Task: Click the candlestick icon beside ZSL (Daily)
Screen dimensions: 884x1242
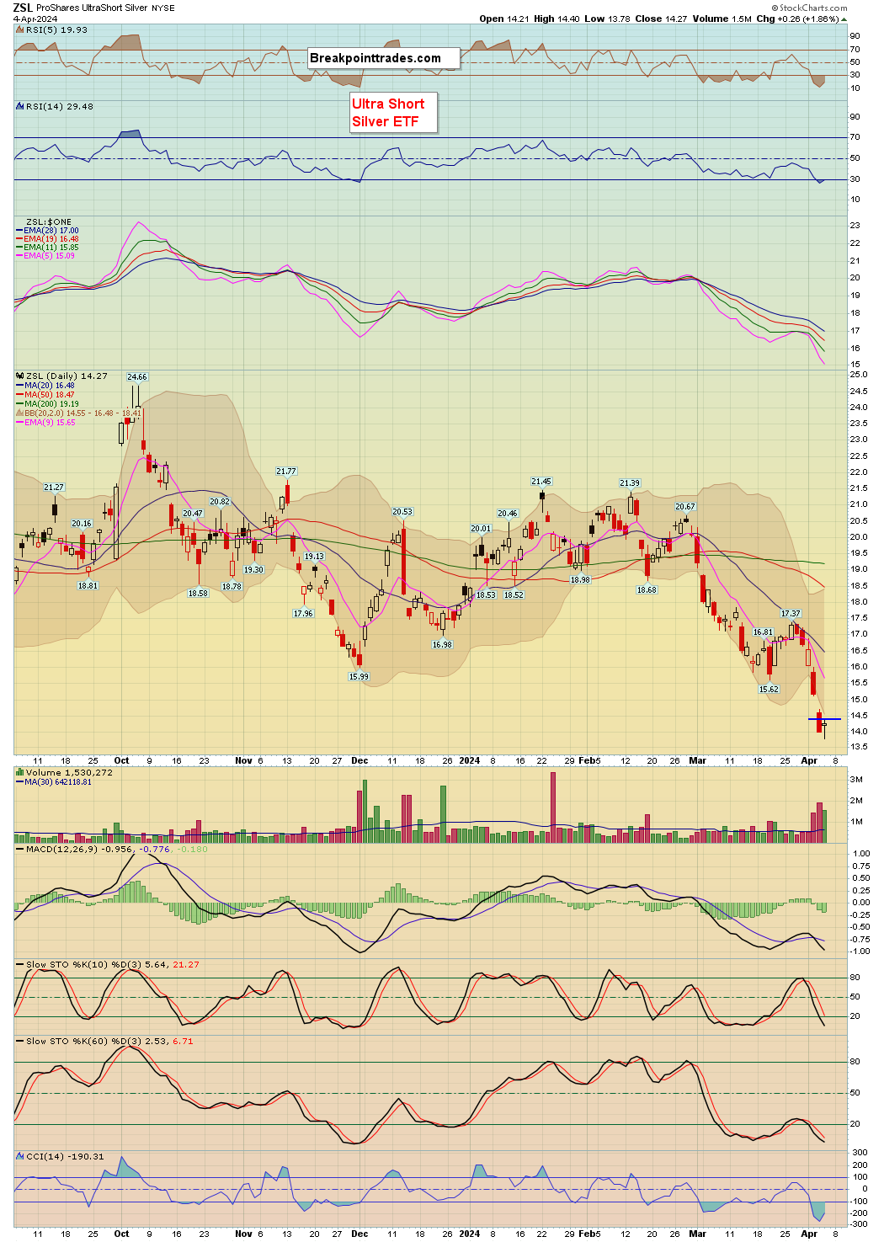Action: (20, 376)
